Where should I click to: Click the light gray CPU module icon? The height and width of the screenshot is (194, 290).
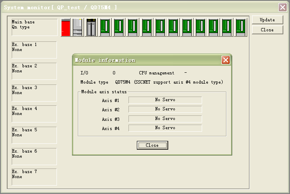78,28
